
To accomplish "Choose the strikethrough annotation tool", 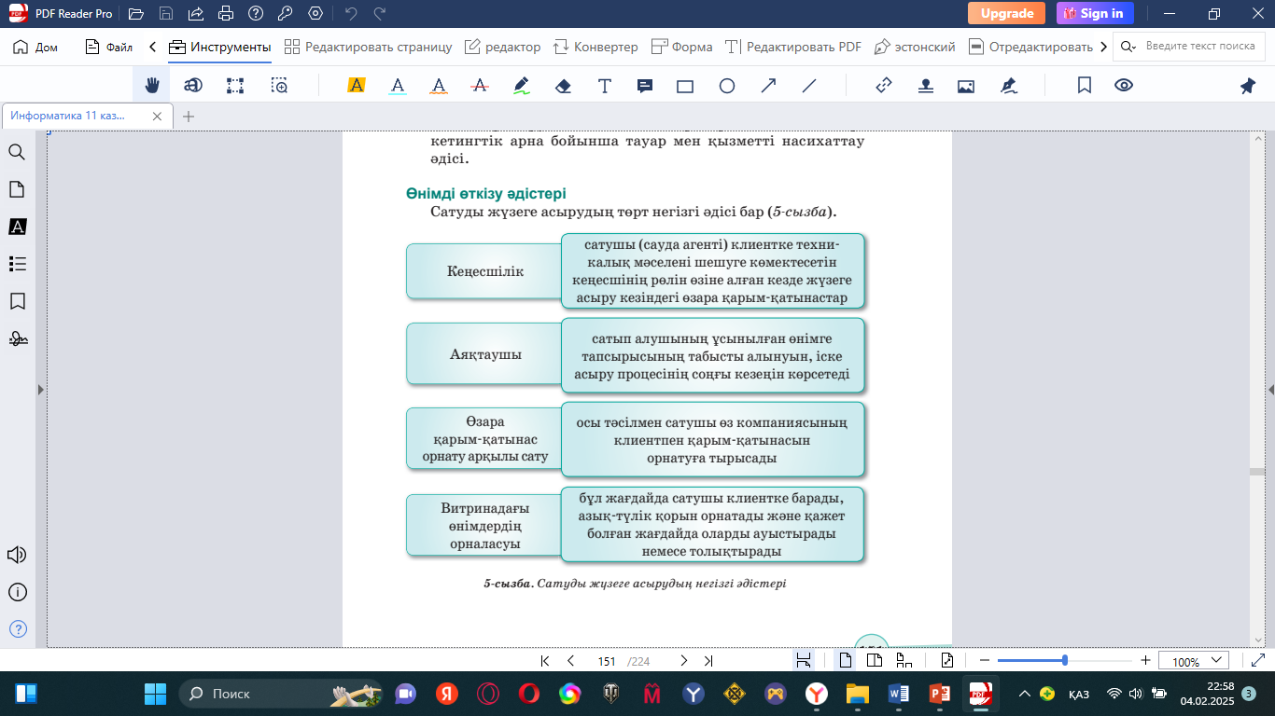I will [480, 86].
